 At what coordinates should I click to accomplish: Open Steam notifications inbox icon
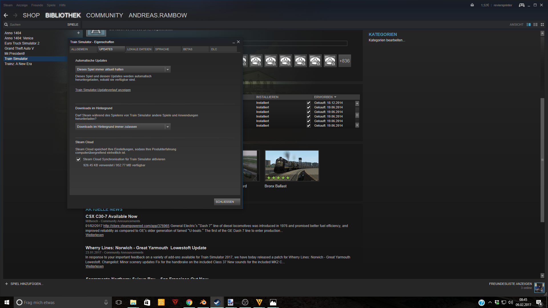click(472, 5)
